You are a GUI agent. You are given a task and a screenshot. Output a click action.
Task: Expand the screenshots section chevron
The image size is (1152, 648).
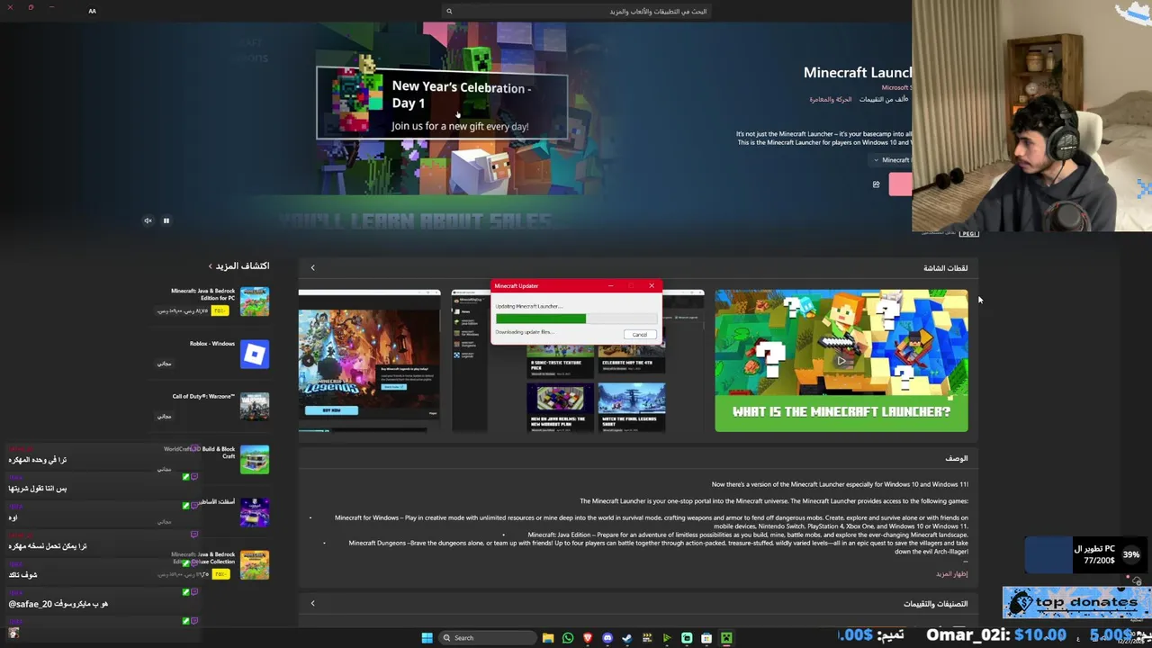click(312, 267)
